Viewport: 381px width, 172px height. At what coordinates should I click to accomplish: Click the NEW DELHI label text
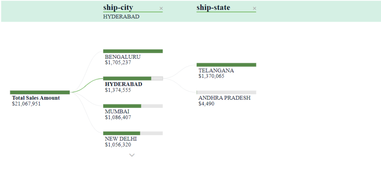121,139
